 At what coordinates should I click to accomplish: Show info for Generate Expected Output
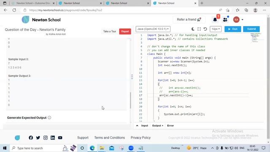coord(49,117)
